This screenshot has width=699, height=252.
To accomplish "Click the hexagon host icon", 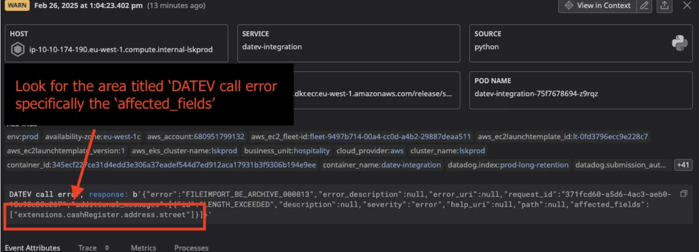I will 17,49.
